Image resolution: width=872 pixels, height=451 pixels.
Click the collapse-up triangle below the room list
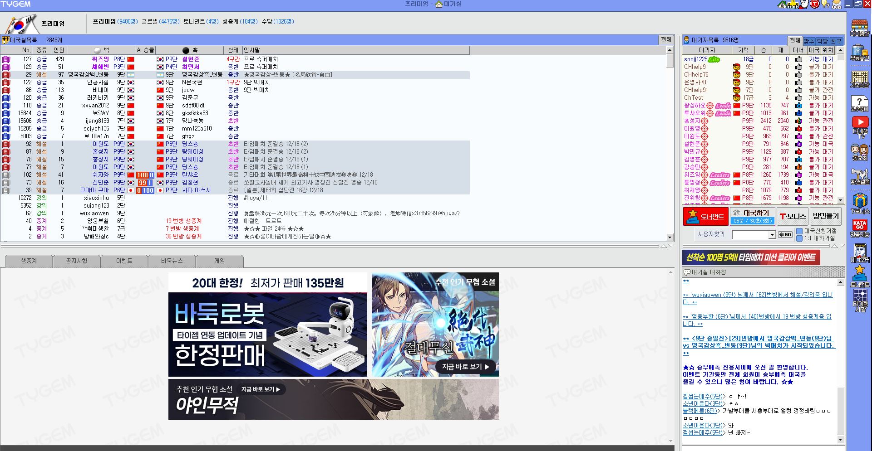(664, 246)
